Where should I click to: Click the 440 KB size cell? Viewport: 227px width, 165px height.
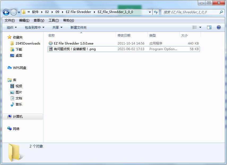(193, 44)
